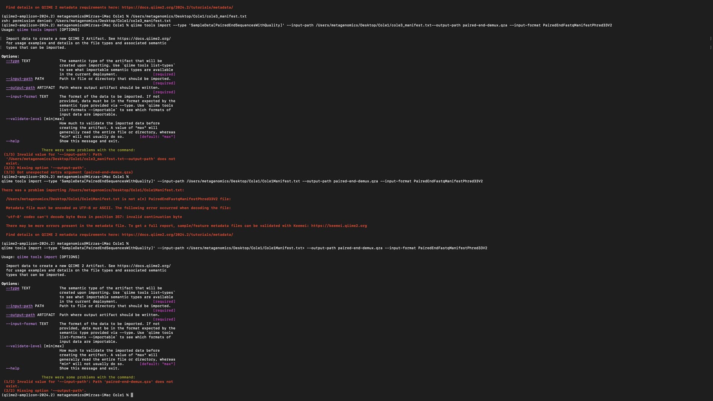Click underlined --input-path in the first Options list

[19, 79]
